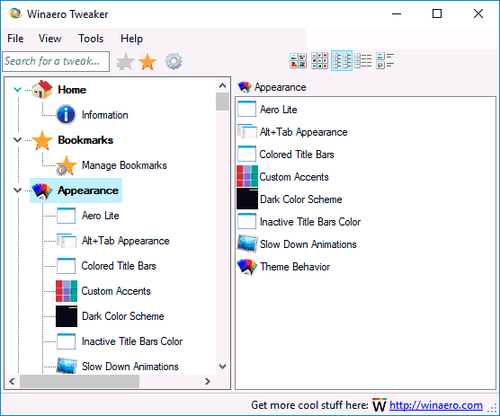This screenshot has width=500, height=416.
Task: Click Alt+Tab Appearance icon in tree
Action: point(66,241)
